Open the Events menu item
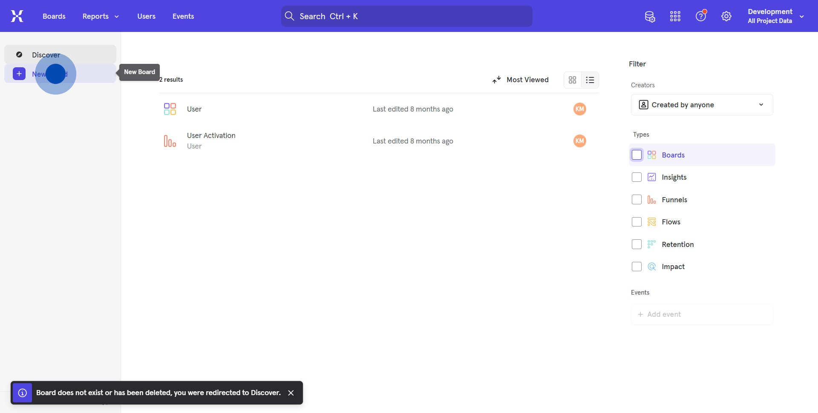 coord(183,16)
